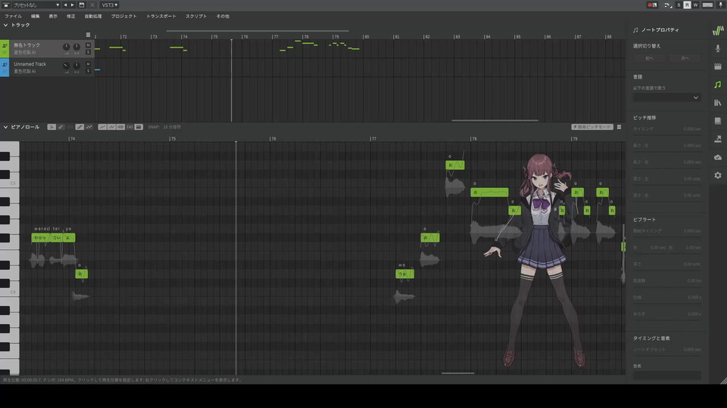Open the Voice panel microphone icon
This screenshot has width=727, height=408.
(x=718, y=48)
